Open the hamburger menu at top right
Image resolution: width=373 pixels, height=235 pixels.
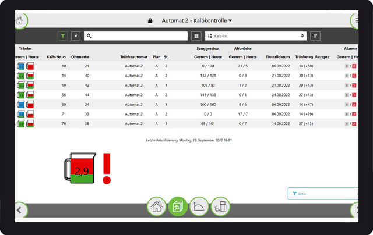pyautogui.click(x=356, y=21)
